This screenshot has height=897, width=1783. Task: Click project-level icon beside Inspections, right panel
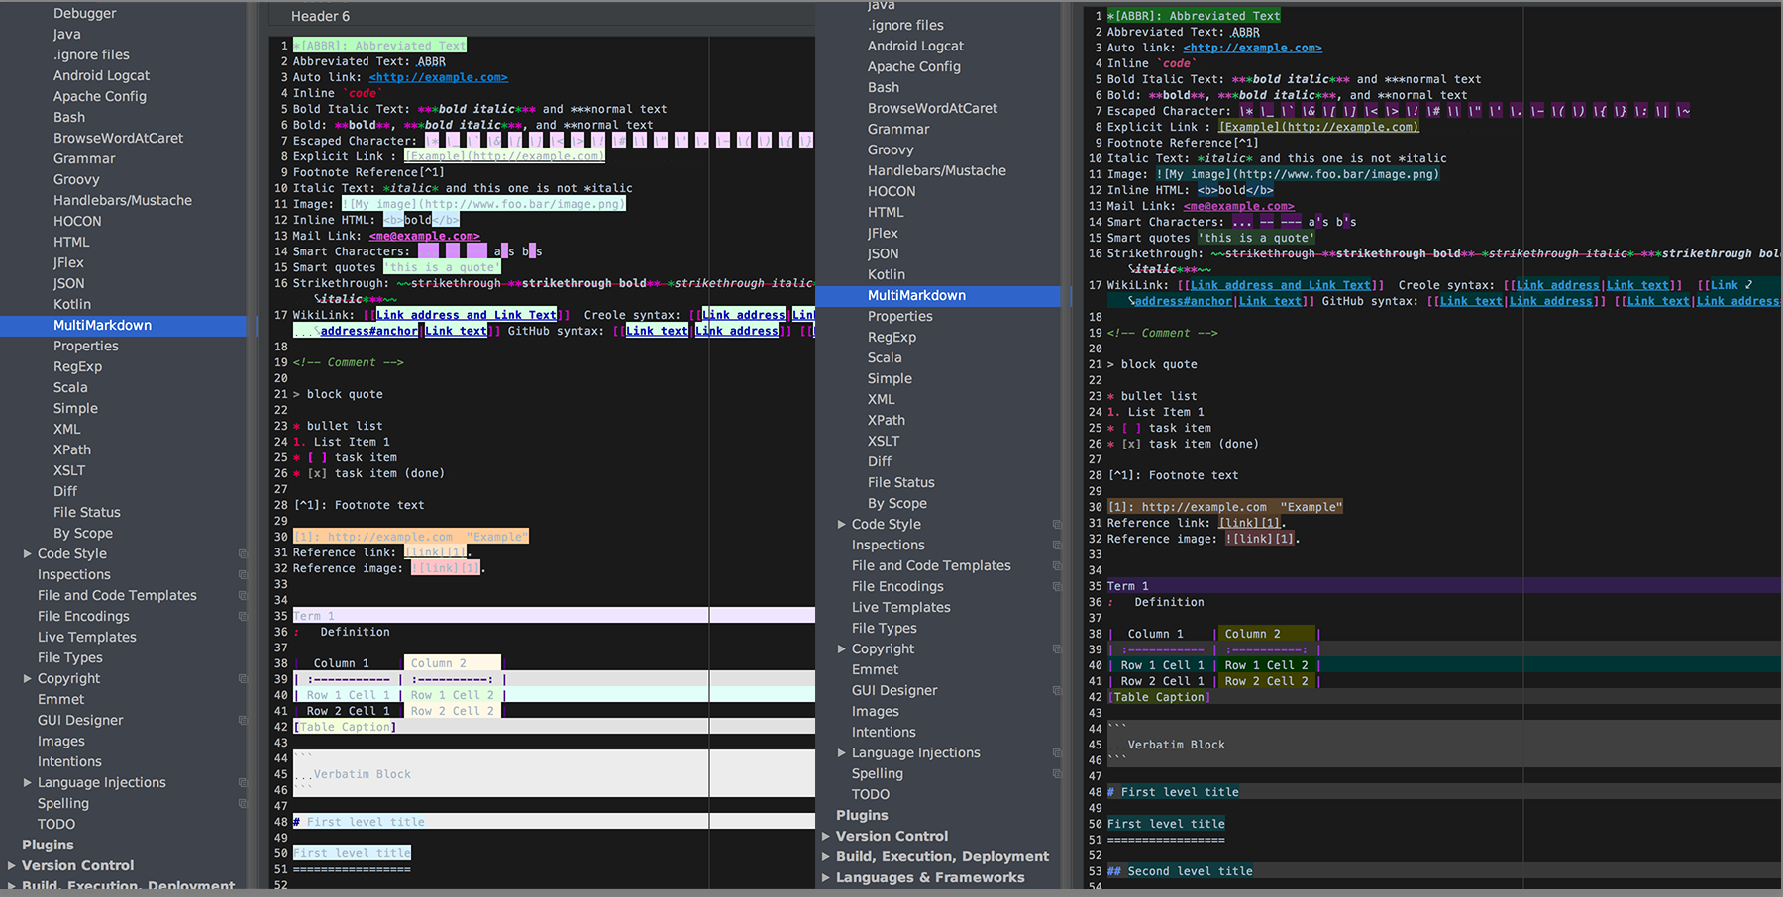click(1056, 546)
